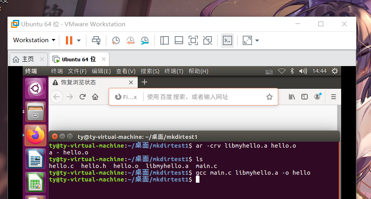The height and width of the screenshot is (199, 371).
Task: Open the Ubuntu system power gear menu
Action: pos(334,71)
